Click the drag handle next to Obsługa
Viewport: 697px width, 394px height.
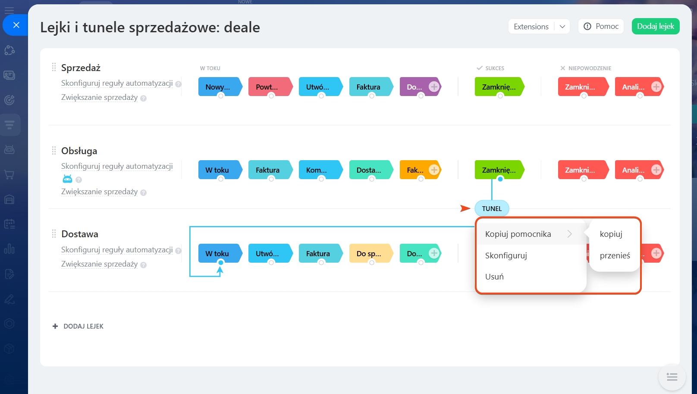(54, 150)
